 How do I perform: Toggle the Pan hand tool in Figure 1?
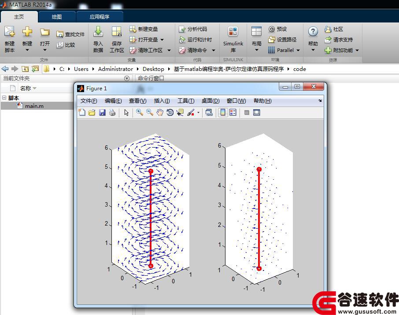tap(160, 112)
